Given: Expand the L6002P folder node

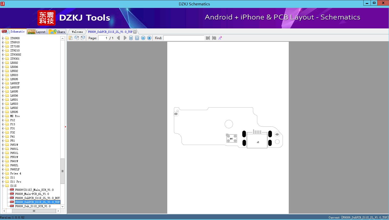Looking at the screenshot, I should click(3, 83).
